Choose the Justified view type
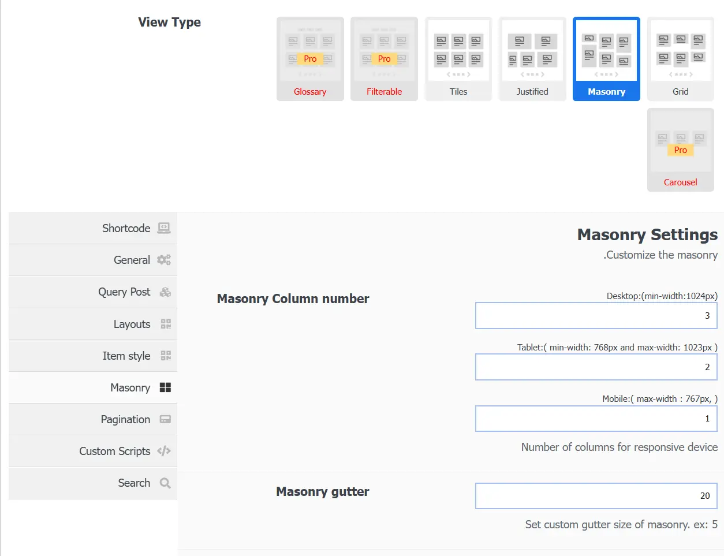 (x=532, y=59)
